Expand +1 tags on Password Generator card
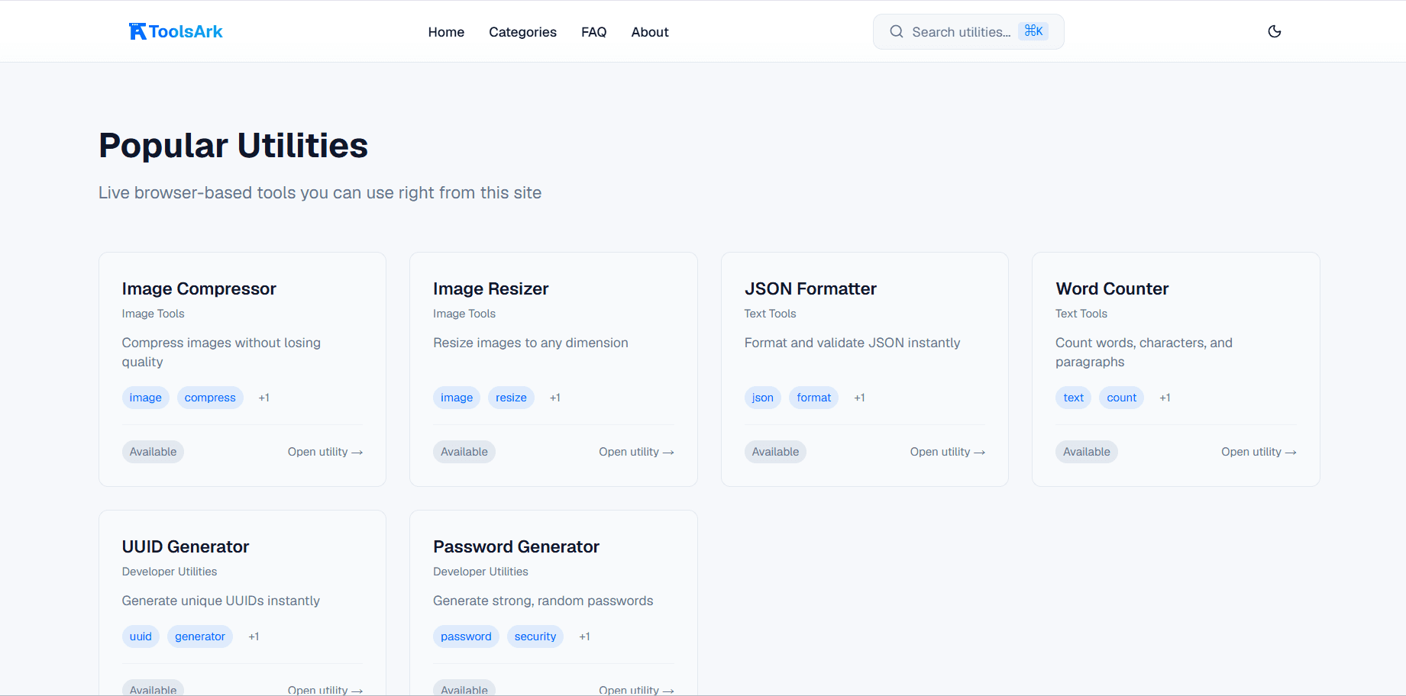Screen dimensions: 1406x696 [x=584, y=636]
